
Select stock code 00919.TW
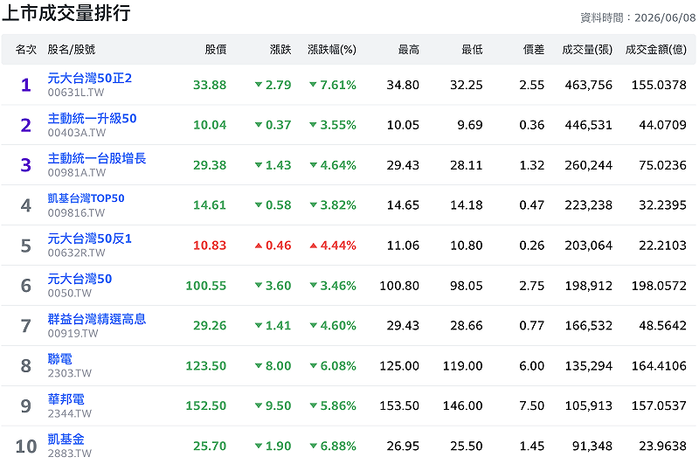coord(73,333)
